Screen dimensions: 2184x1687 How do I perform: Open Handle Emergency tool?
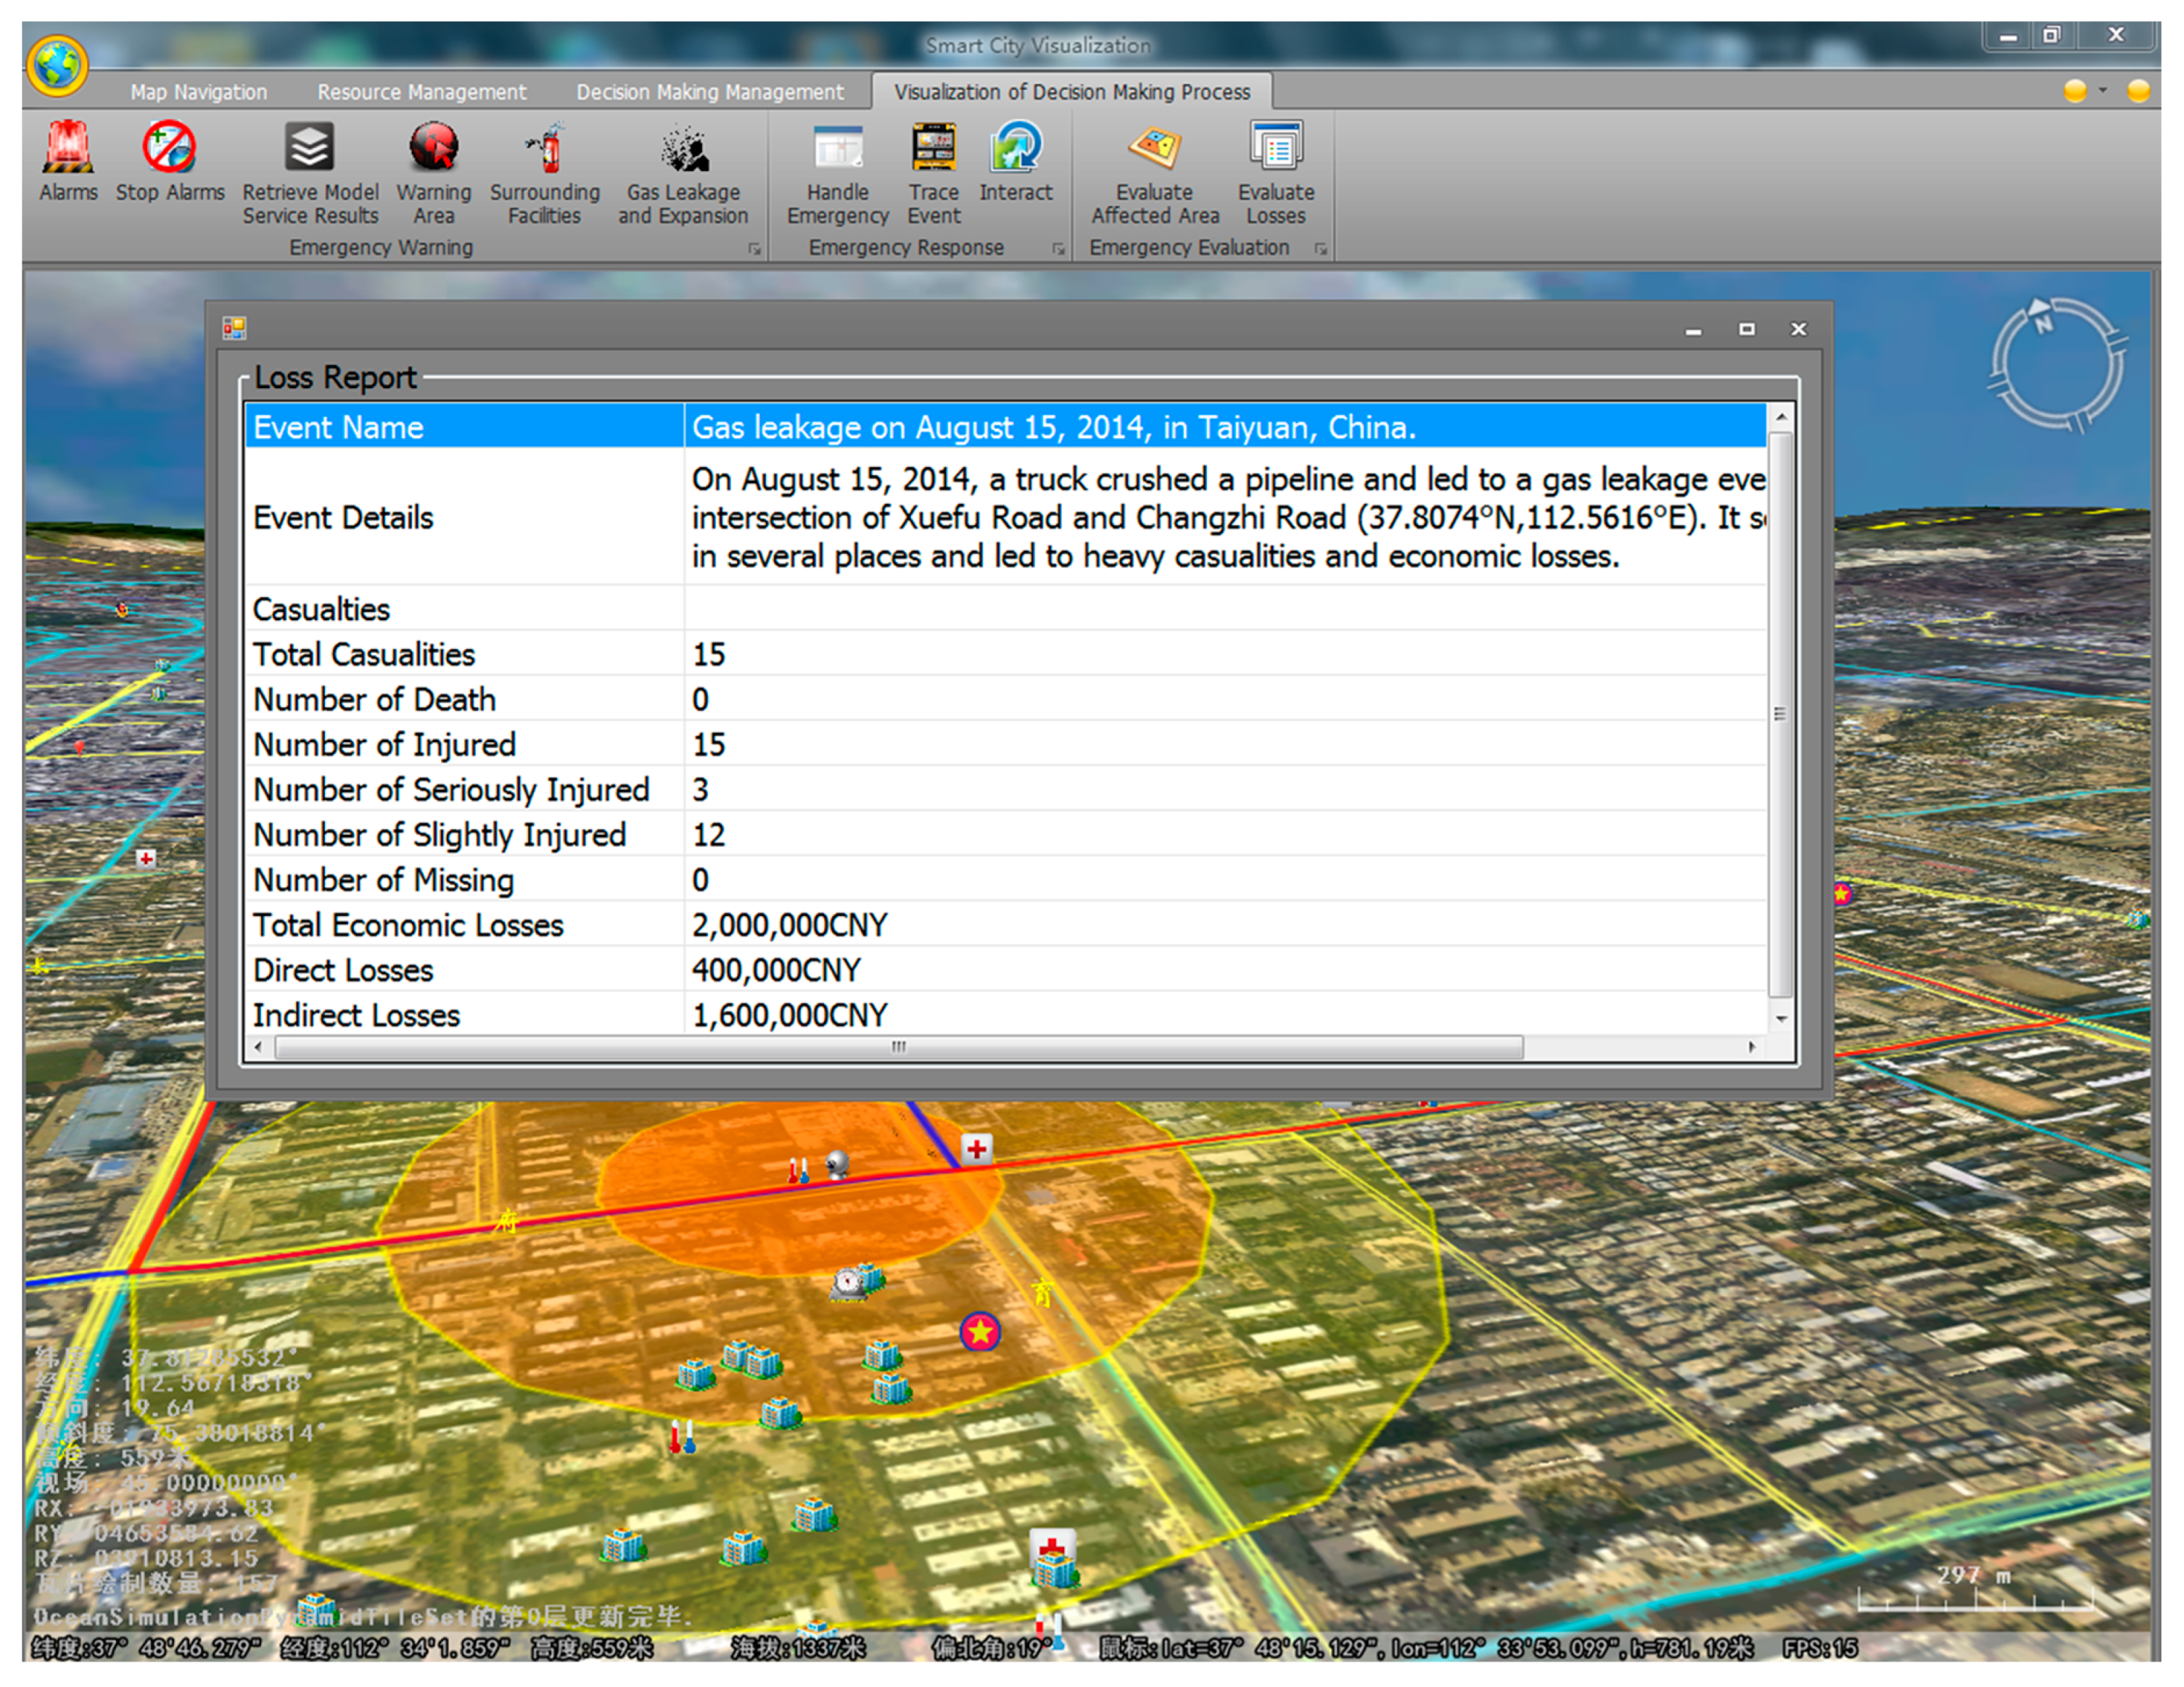(838, 147)
